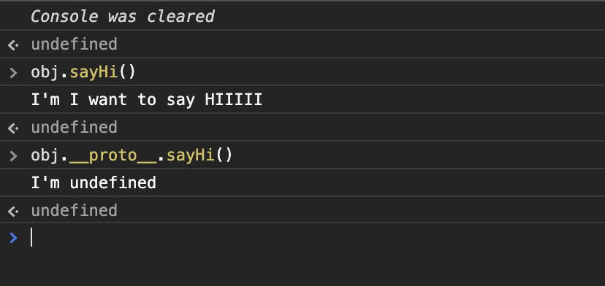Click the input chevron beside obj.__proto__.sayHi()
Viewport: 605px width, 286px height.
coord(13,156)
